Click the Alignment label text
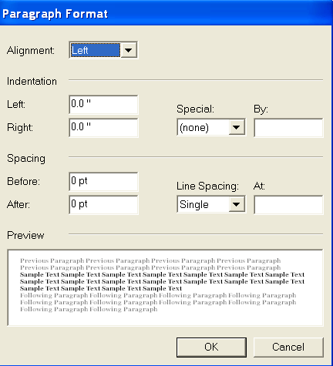333x366 pixels. point(31,50)
